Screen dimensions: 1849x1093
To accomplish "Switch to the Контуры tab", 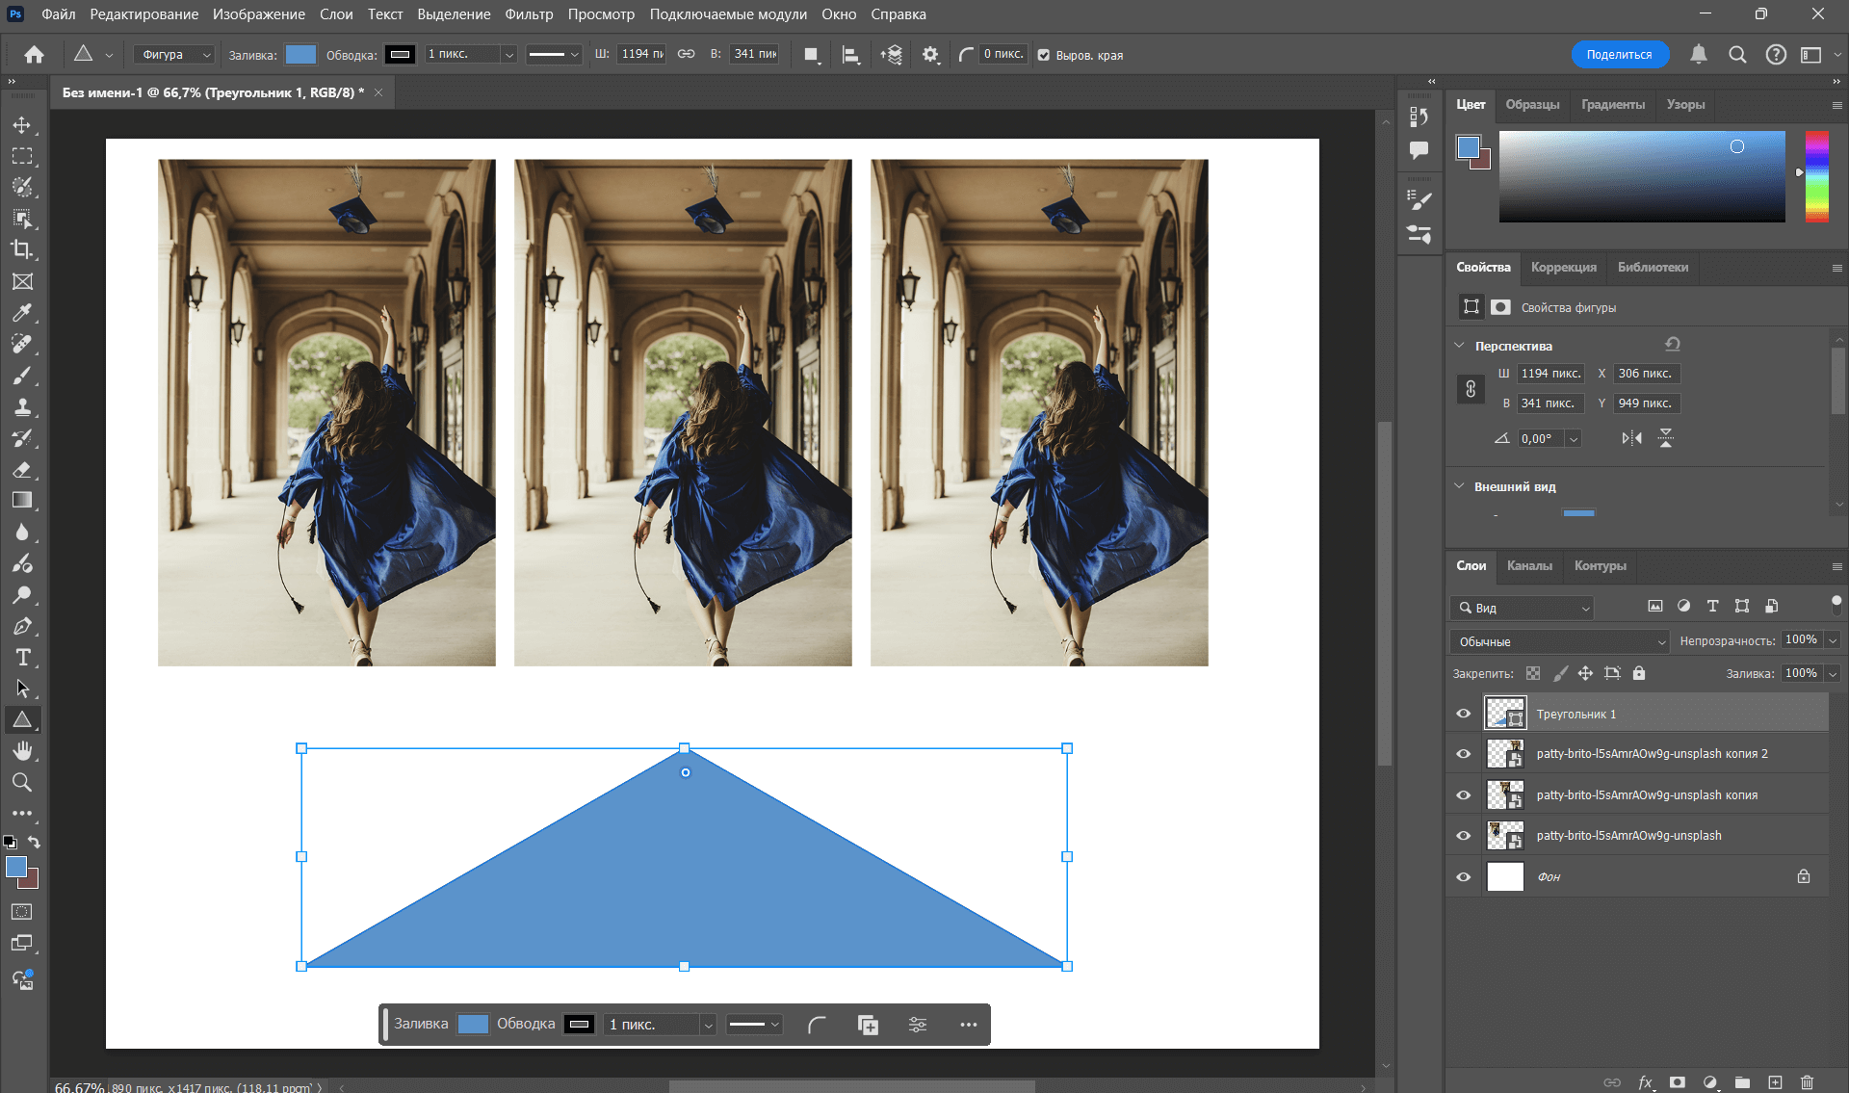I will pos(1601,565).
